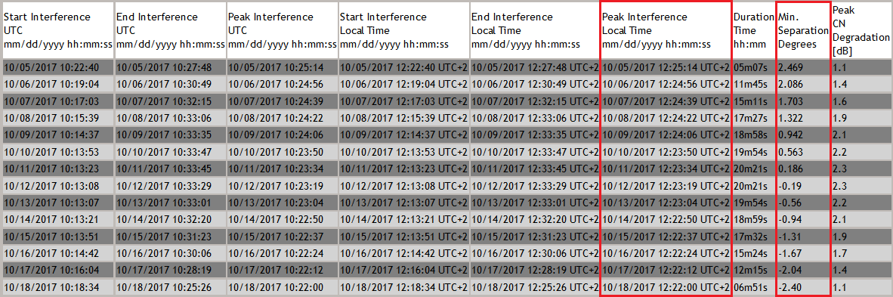Click the Min. Separation Degrees header
The image size is (893, 297).
click(x=802, y=30)
